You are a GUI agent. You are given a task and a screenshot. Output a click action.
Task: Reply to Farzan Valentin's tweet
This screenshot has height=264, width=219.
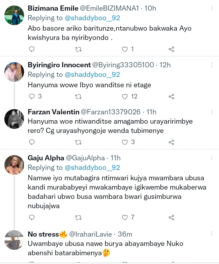pyautogui.click(x=32, y=142)
